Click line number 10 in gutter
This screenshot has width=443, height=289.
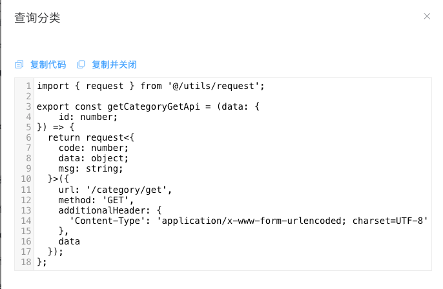26,179
